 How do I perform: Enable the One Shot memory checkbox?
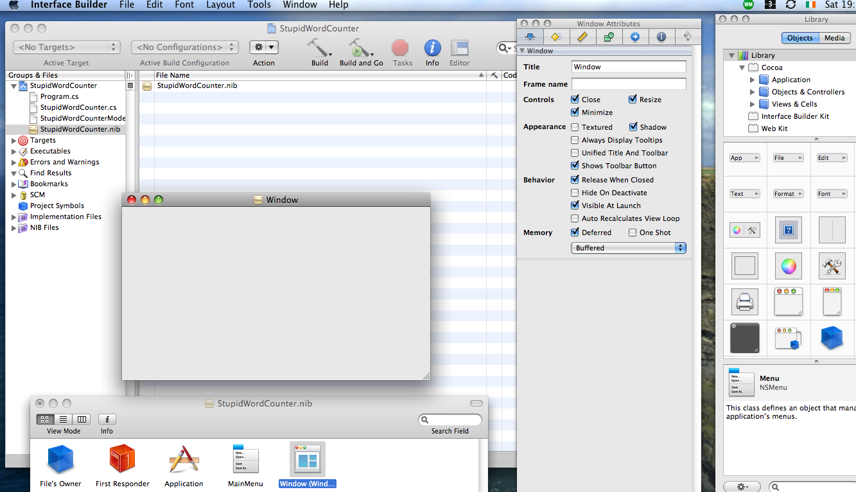pos(633,233)
